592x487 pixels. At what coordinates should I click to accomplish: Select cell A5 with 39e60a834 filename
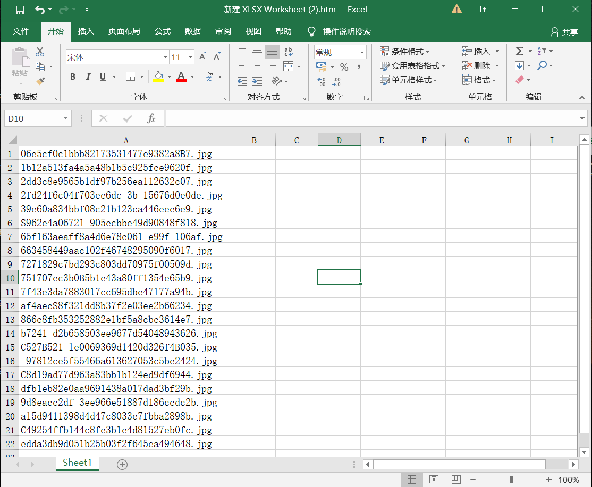pyautogui.click(x=116, y=209)
